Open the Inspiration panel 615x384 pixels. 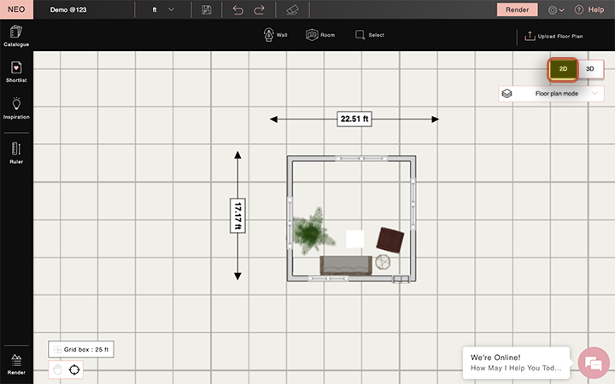(16, 108)
